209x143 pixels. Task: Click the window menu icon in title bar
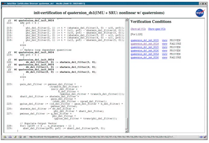click(4, 3)
